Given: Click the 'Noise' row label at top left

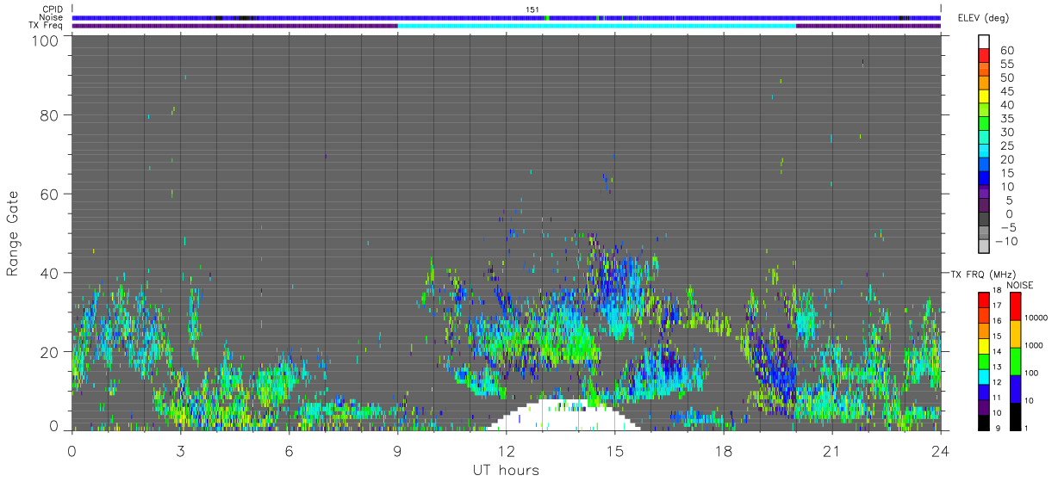Looking at the screenshot, I should 53,17.
